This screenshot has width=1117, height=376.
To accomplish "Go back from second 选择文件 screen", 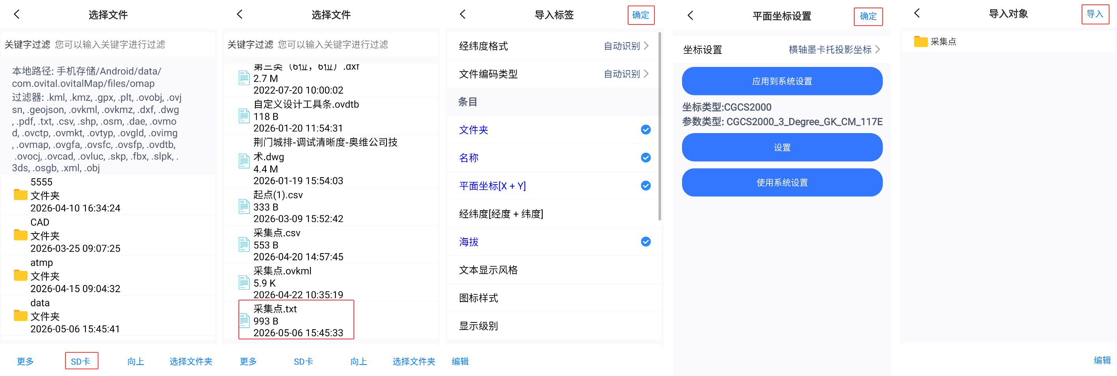I will tap(240, 14).
